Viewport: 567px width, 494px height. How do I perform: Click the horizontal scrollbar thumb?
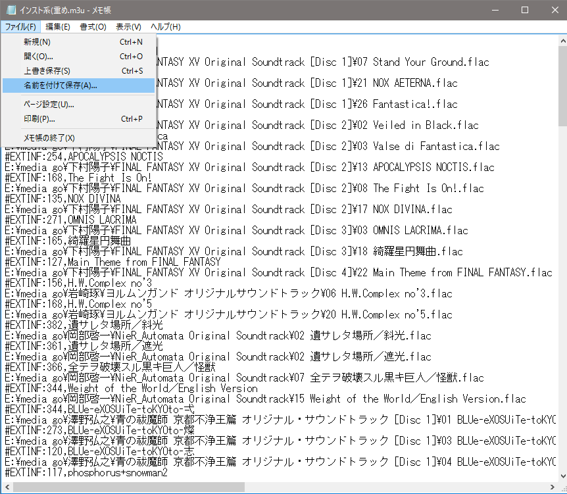coord(129,487)
